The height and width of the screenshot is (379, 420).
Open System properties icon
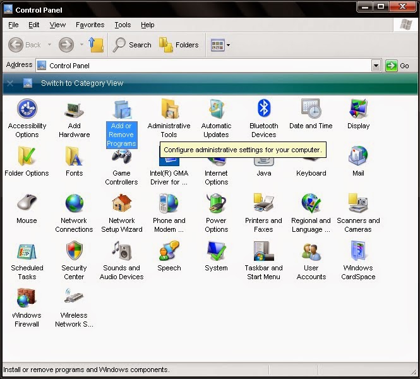tap(217, 251)
